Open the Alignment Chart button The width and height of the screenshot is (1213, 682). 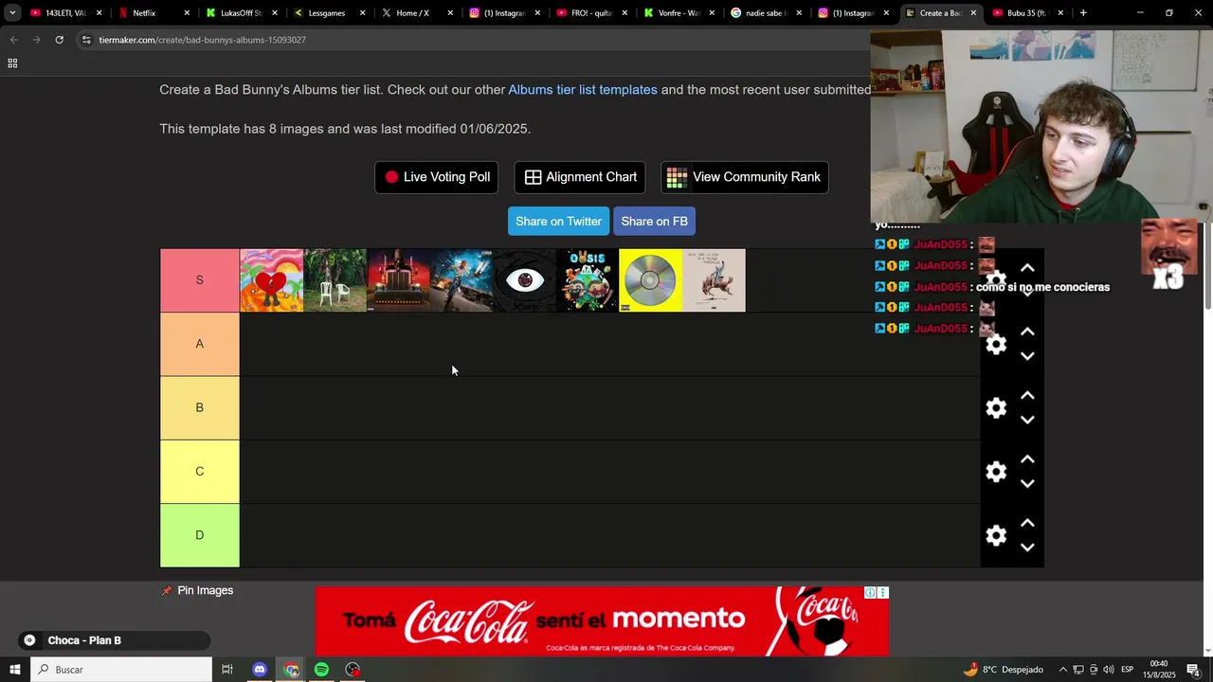(x=580, y=177)
